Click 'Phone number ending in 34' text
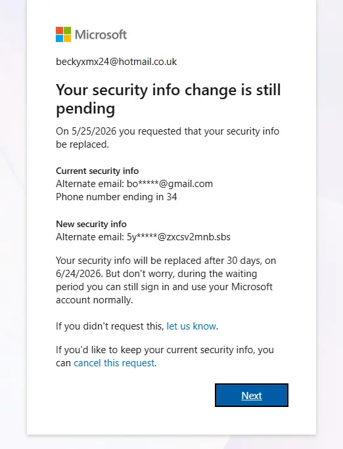Viewport: 343px width, 449px height. coord(116,197)
